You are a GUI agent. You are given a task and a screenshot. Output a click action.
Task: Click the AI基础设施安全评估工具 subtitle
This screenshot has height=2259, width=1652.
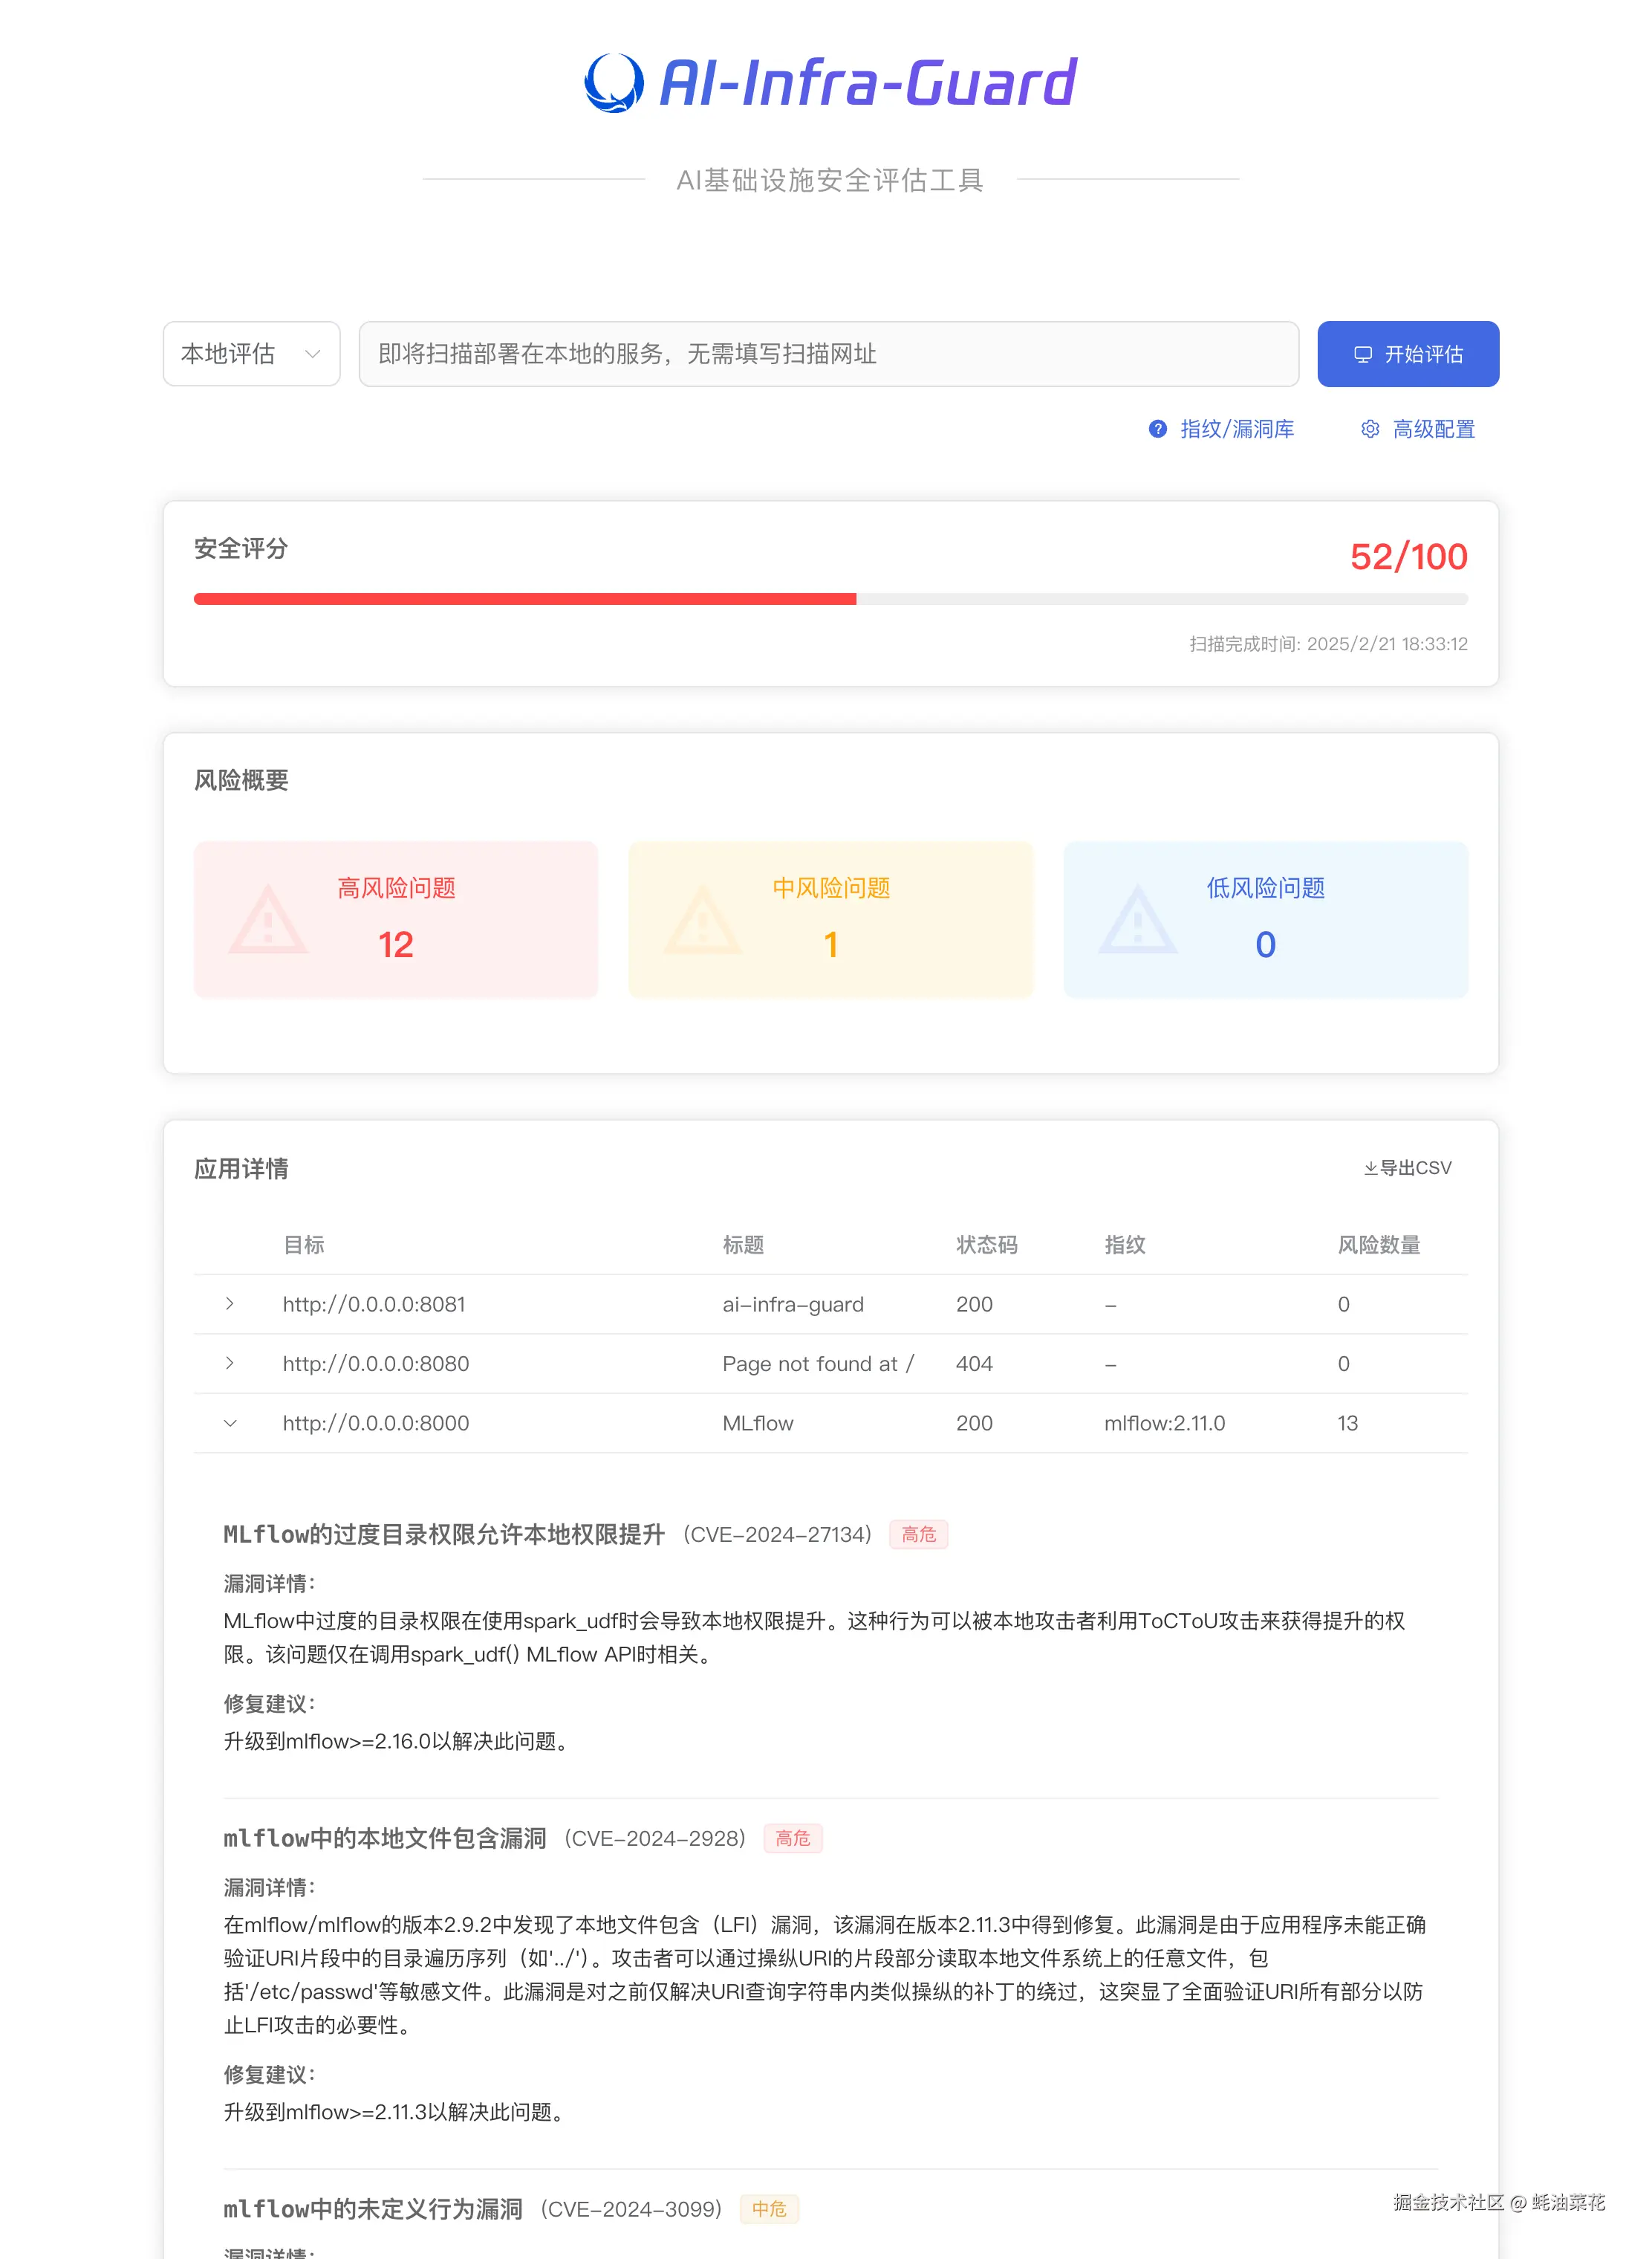(830, 180)
